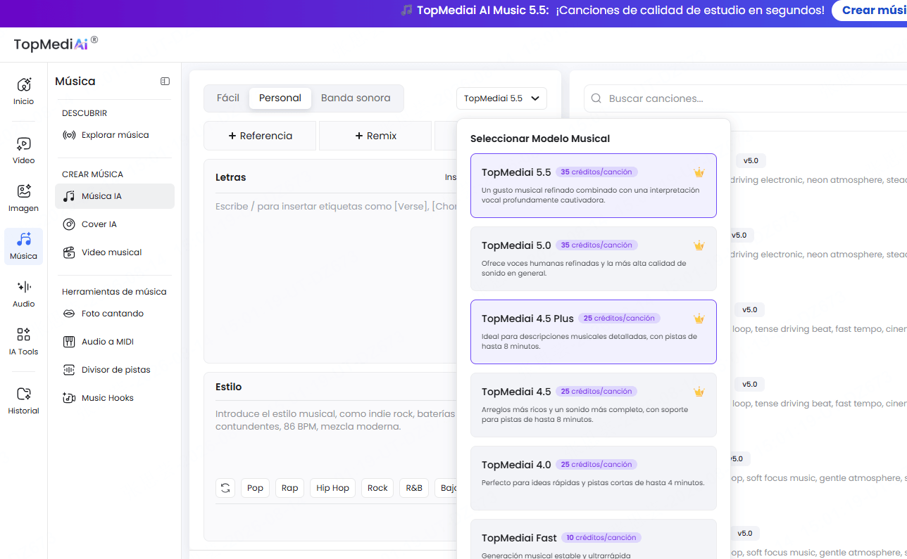This screenshot has width=907, height=559.
Task: Choose the TopMediai 4.5 Plus model option
Action: [594, 332]
